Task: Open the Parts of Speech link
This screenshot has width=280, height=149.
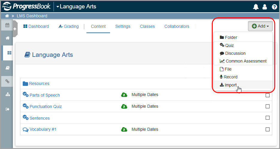Action: pyautogui.click(x=45, y=95)
